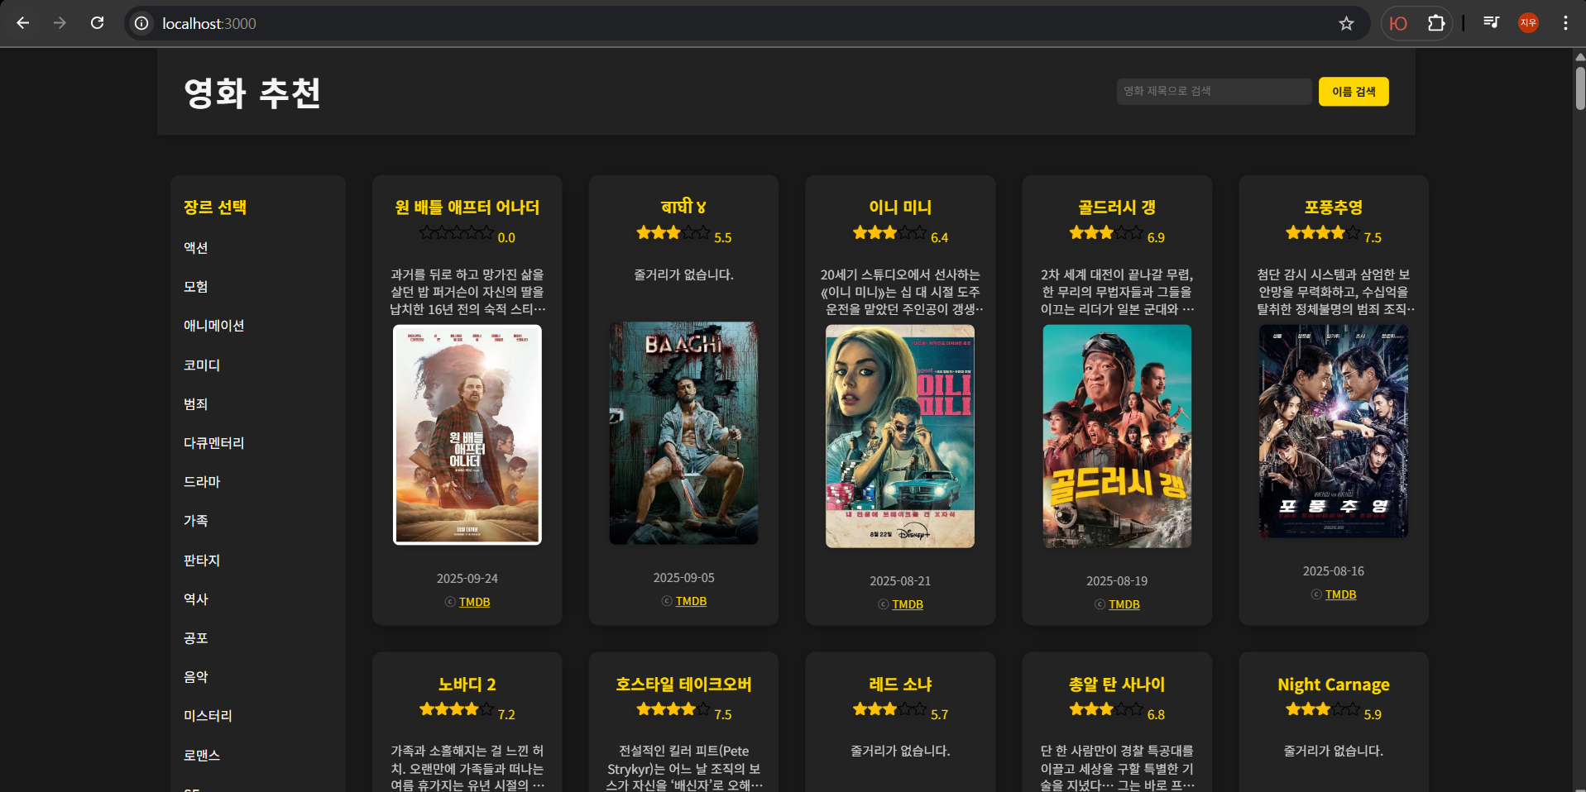This screenshot has width=1586, height=792.
Task: Bookmark this page with star icon
Action: click(x=1346, y=23)
